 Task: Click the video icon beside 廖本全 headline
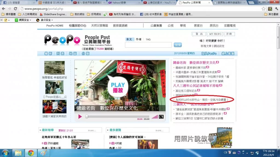[225, 113]
